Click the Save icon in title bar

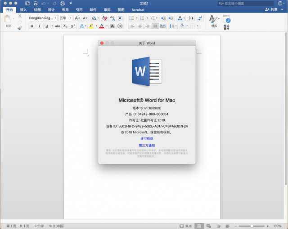36,3
